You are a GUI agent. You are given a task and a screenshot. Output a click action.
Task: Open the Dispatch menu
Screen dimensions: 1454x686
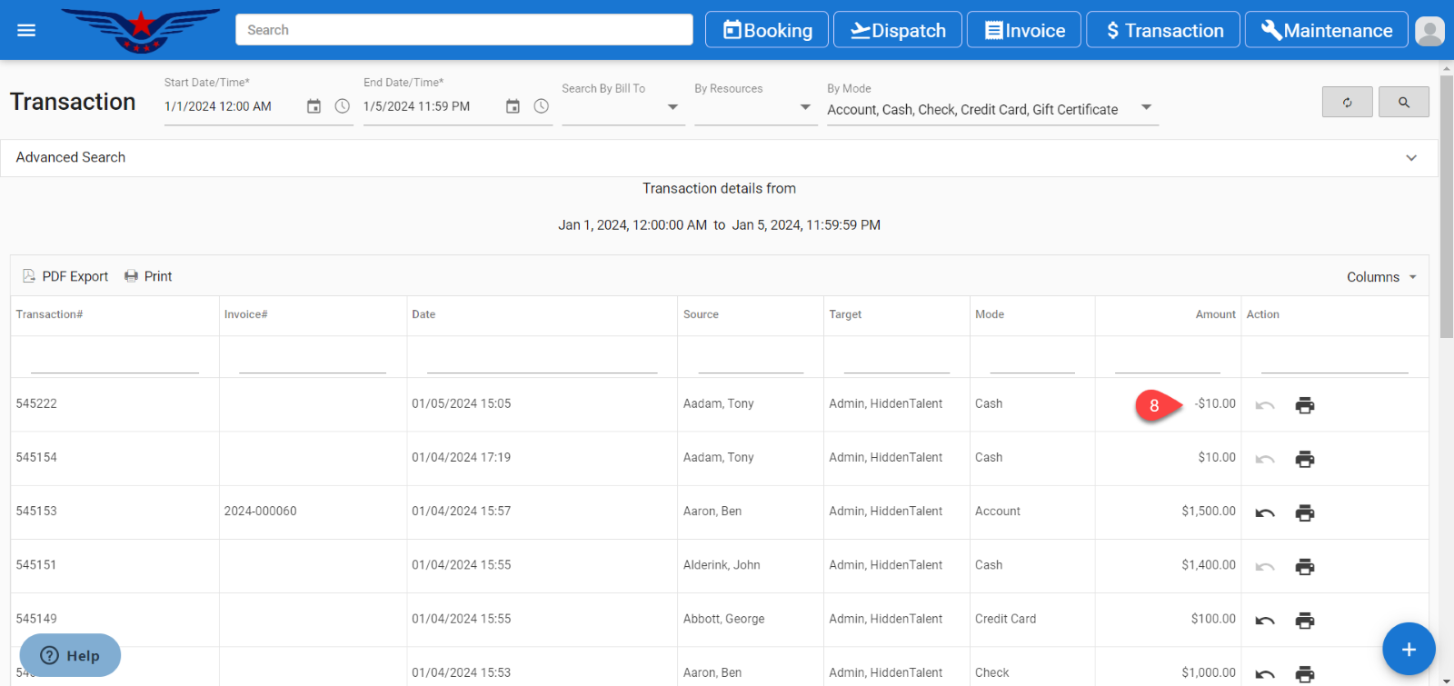pos(897,30)
